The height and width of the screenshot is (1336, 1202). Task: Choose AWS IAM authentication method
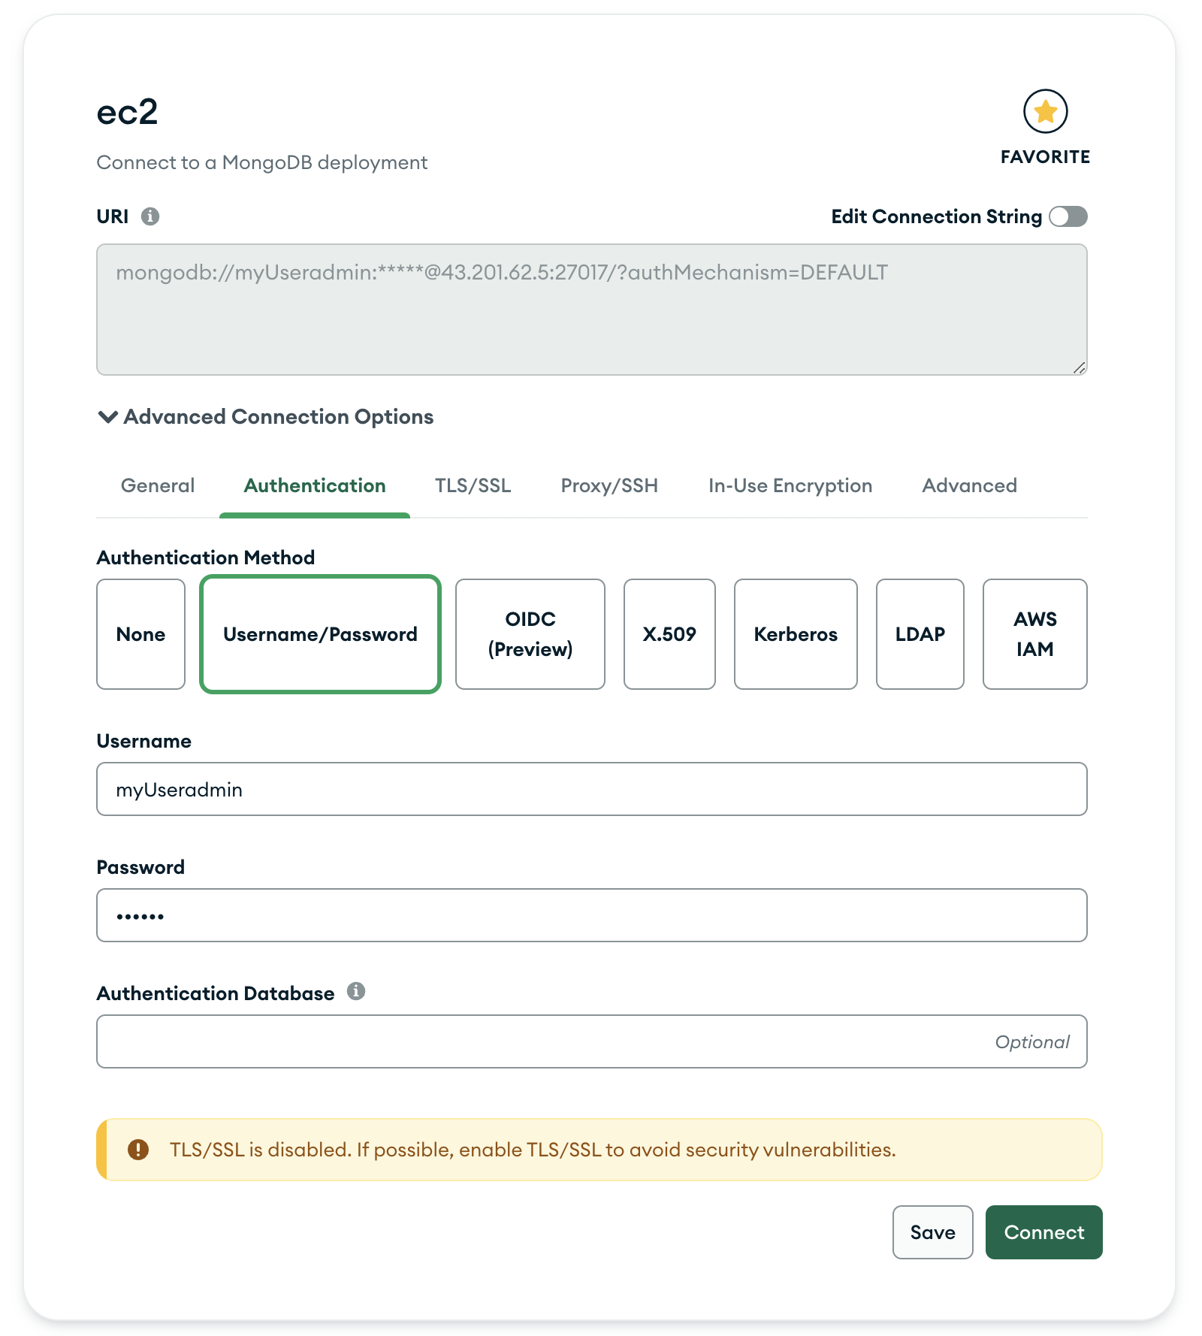click(1035, 634)
